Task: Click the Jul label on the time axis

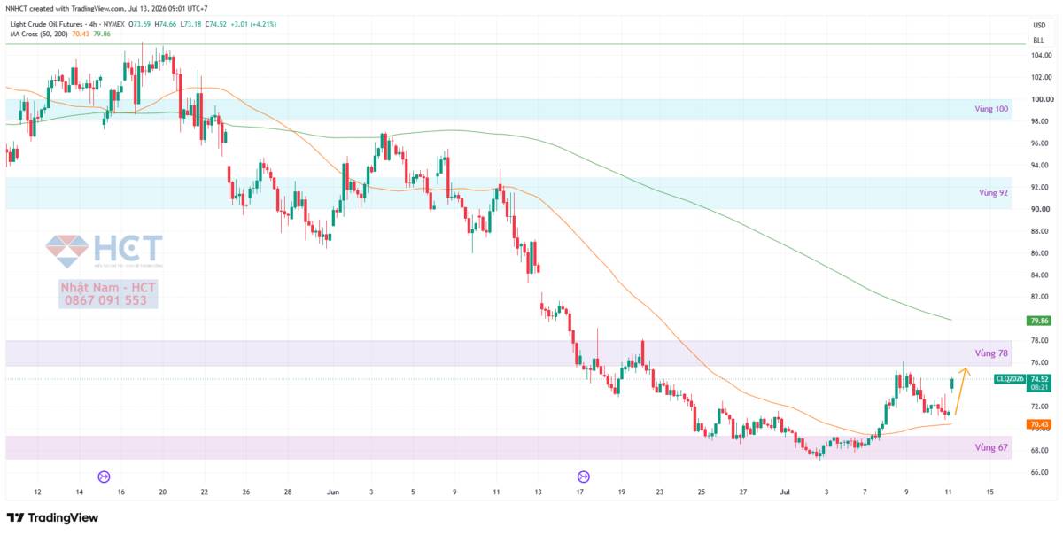Action: coord(785,491)
